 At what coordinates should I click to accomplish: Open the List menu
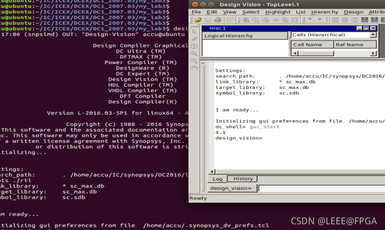click(301, 12)
